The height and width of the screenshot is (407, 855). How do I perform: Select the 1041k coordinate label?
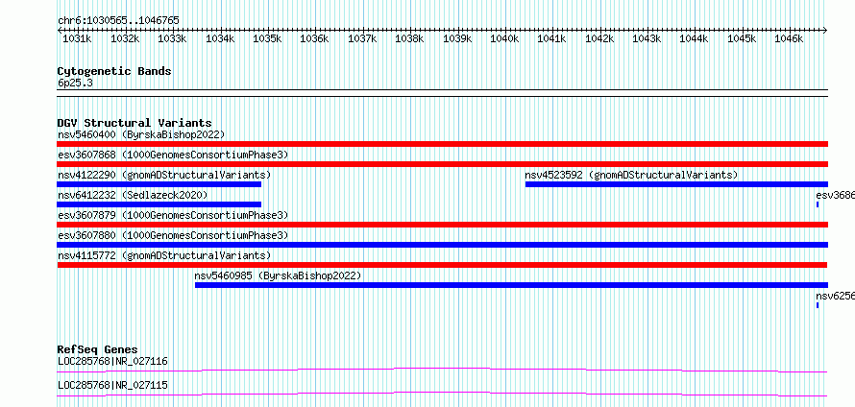(551, 38)
